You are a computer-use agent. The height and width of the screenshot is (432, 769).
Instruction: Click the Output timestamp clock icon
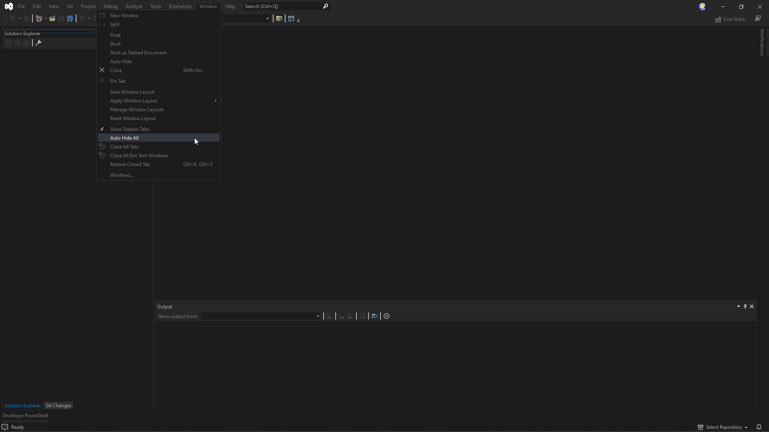click(387, 316)
